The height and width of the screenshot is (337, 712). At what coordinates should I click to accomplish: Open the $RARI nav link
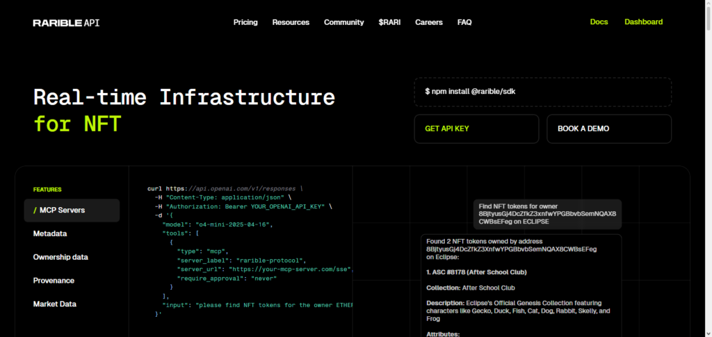(389, 22)
